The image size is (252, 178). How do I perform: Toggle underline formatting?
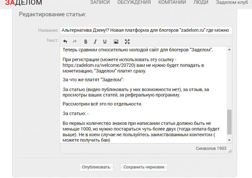click(105, 42)
